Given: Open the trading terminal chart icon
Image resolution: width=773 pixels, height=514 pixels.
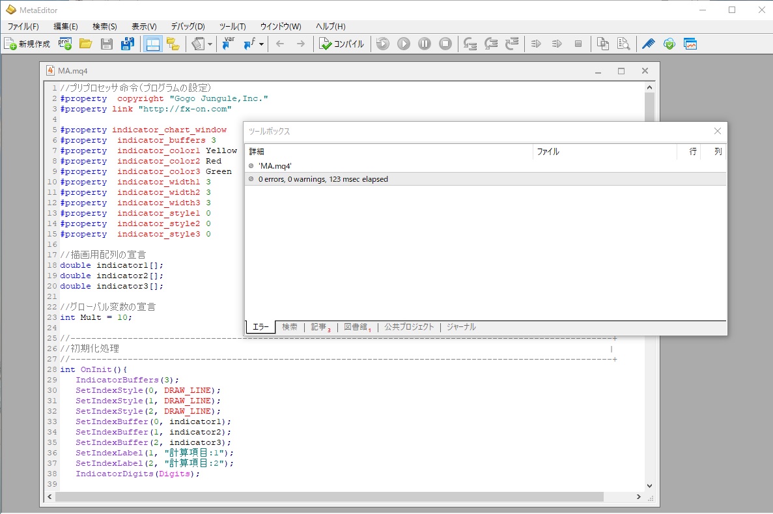Looking at the screenshot, I should (x=690, y=44).
